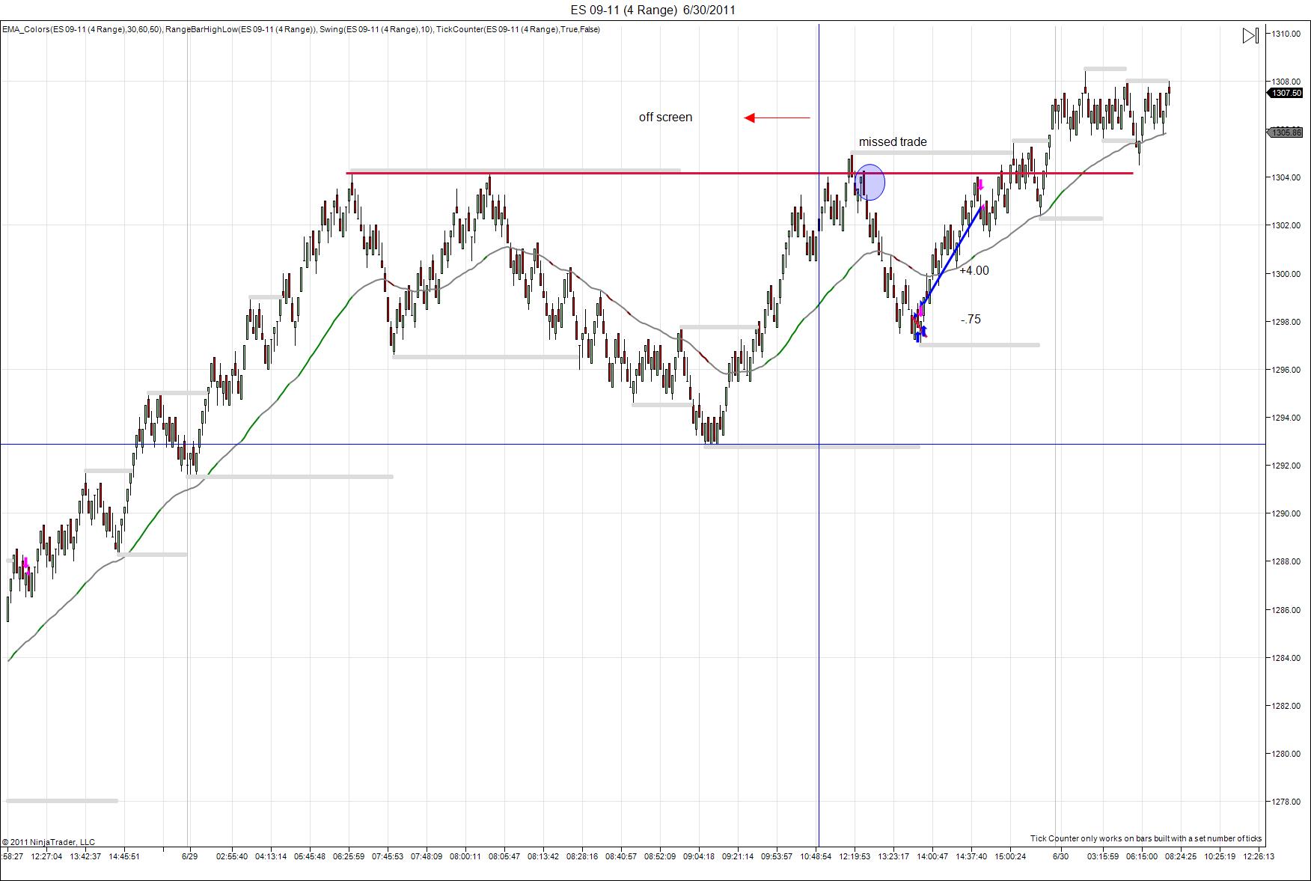Click the 02:55:40 time axis label

232,856
